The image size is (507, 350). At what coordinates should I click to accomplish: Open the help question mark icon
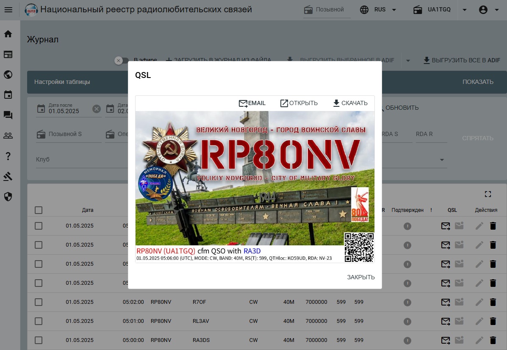8,156
